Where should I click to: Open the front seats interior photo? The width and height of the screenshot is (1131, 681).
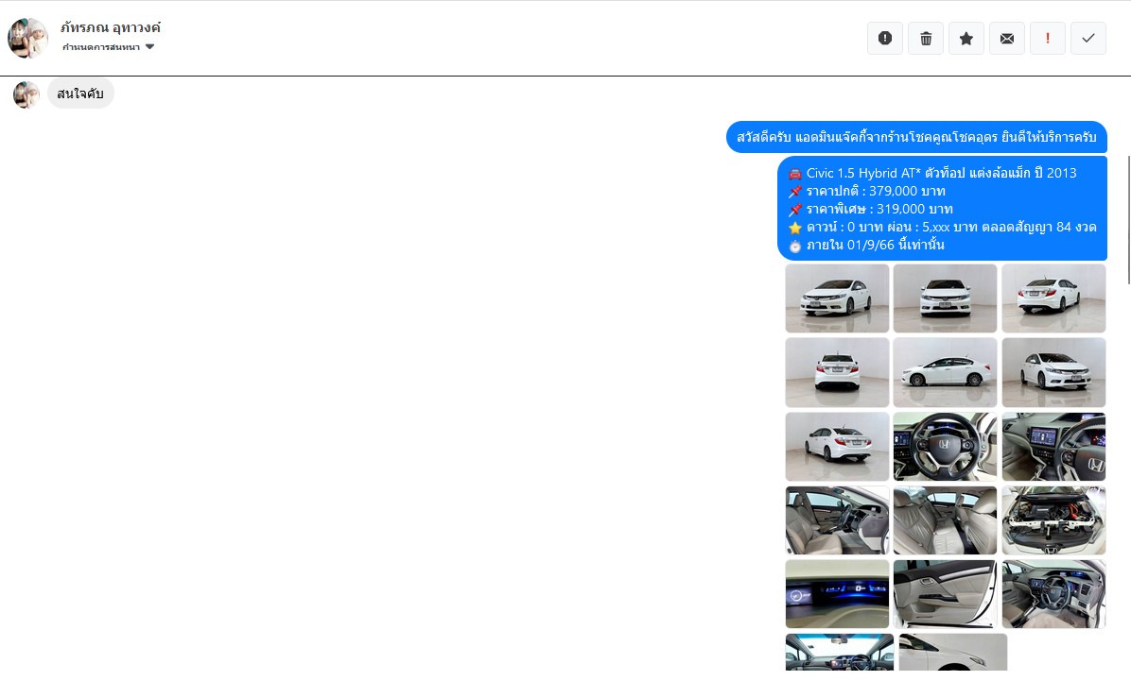tap(837, 520)
